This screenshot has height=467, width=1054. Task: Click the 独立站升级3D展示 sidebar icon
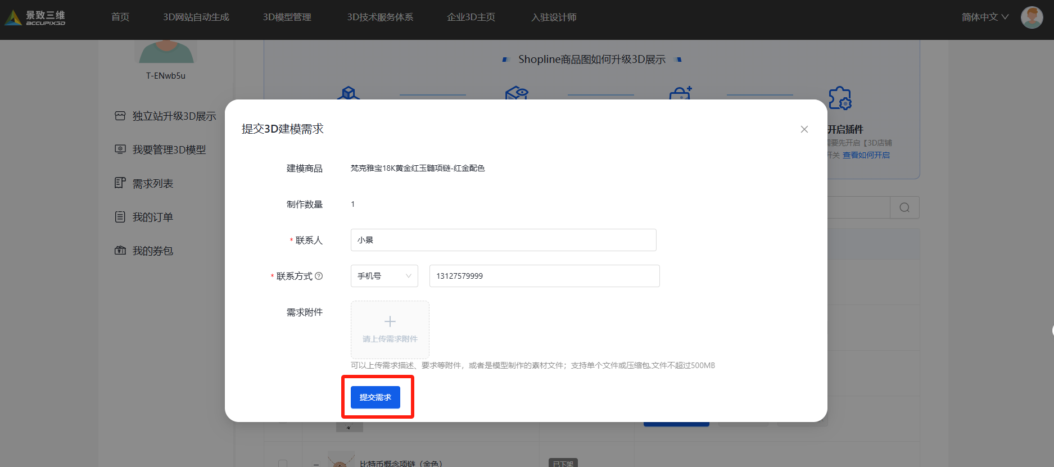(x=120, y=116)
